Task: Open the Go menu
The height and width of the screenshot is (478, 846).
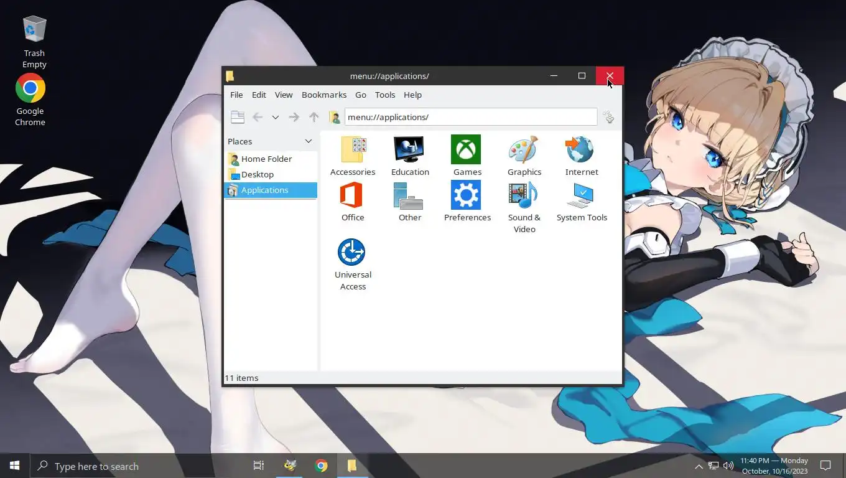Action: coord(361,95)
